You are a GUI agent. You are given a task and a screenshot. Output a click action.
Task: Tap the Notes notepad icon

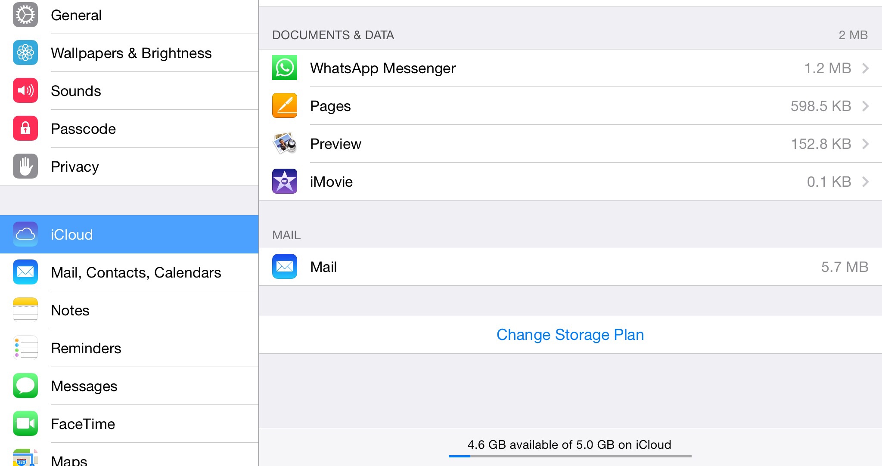click(25, 310)
